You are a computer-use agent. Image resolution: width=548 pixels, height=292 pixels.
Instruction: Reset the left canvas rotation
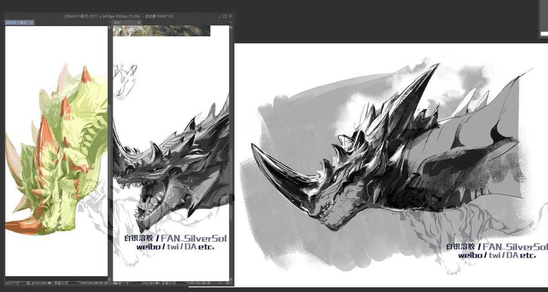(96, 284)
